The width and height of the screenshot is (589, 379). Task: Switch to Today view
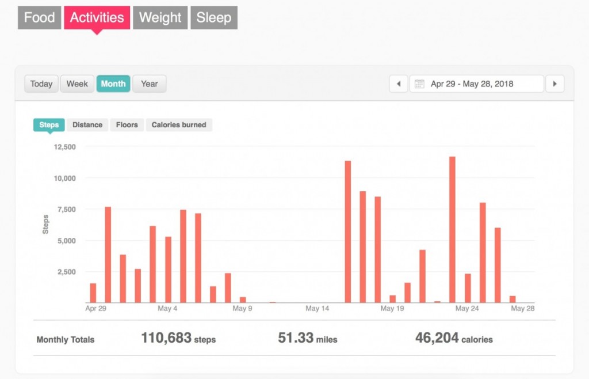pyautogui.click(x=41, y=84)
